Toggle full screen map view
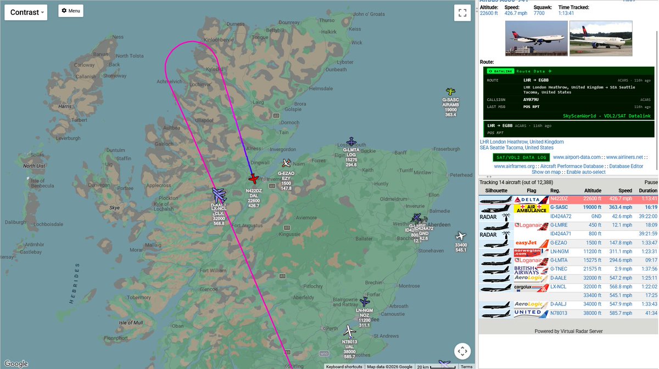 point(462,14)
